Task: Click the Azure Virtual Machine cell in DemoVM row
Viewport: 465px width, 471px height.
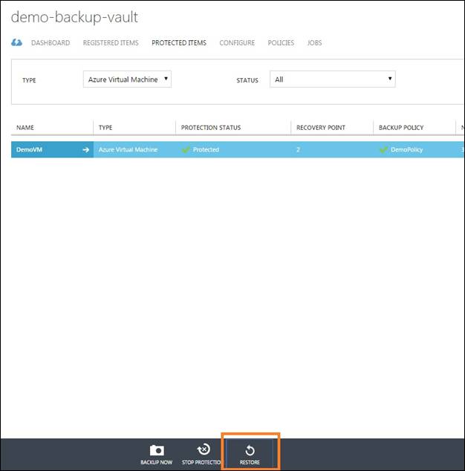Action: coord(128,149)
